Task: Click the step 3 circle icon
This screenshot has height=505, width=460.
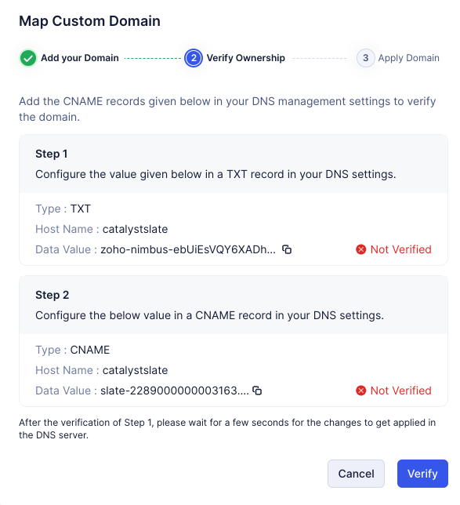Action: coord(365,58)
